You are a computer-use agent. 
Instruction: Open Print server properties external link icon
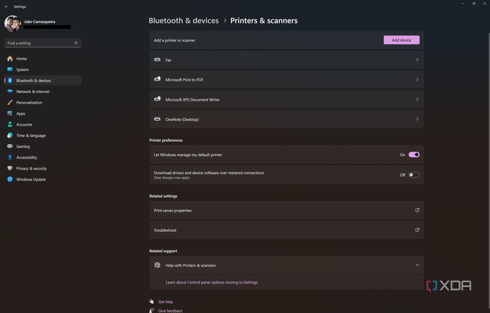click(x=417, y=210)
